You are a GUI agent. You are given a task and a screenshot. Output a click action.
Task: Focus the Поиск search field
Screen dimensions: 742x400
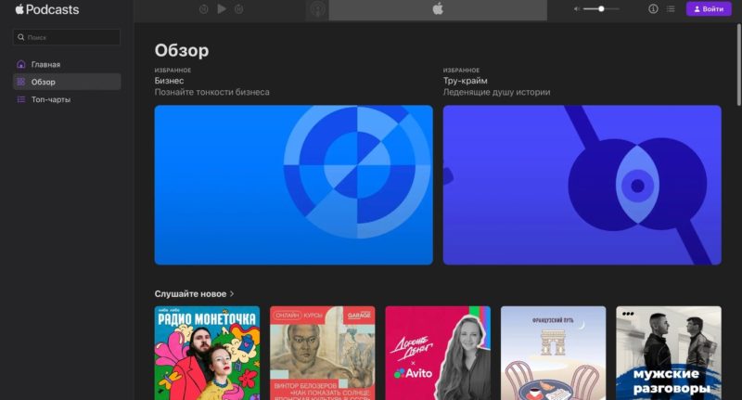(67, 37)
